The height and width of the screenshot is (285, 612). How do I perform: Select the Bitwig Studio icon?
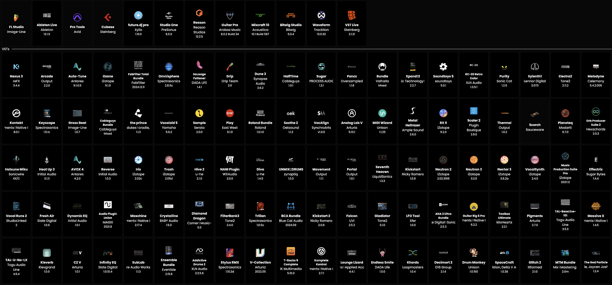291,15
